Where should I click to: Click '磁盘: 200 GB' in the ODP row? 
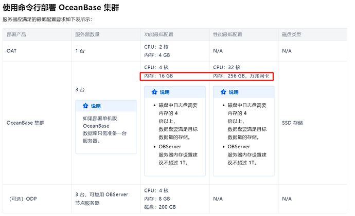pyautogui.click(x=160, y=207)
